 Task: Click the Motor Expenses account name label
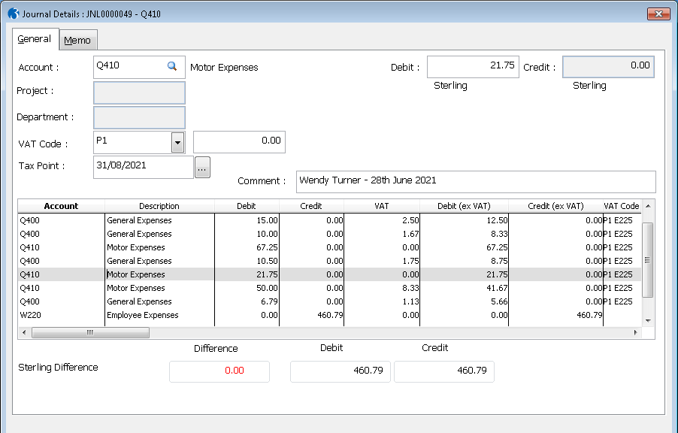click(224, 68)
